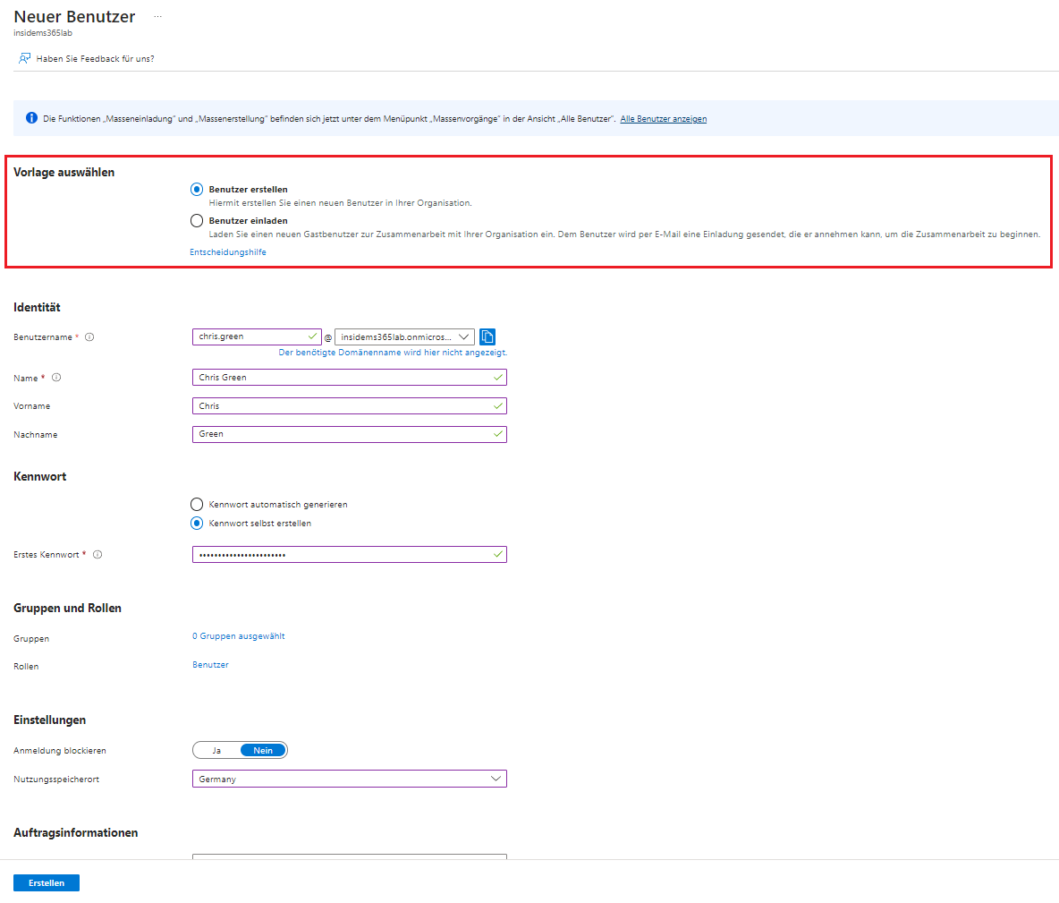Screen dimensions: 1059x903
Task: Click info icon next to Erstes Kennwort
Action: tap(97, 555)
